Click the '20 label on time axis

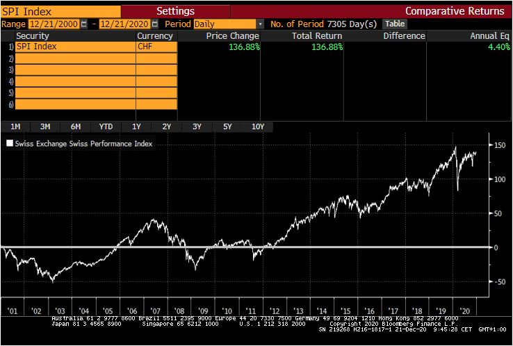(x=464, y=311)
